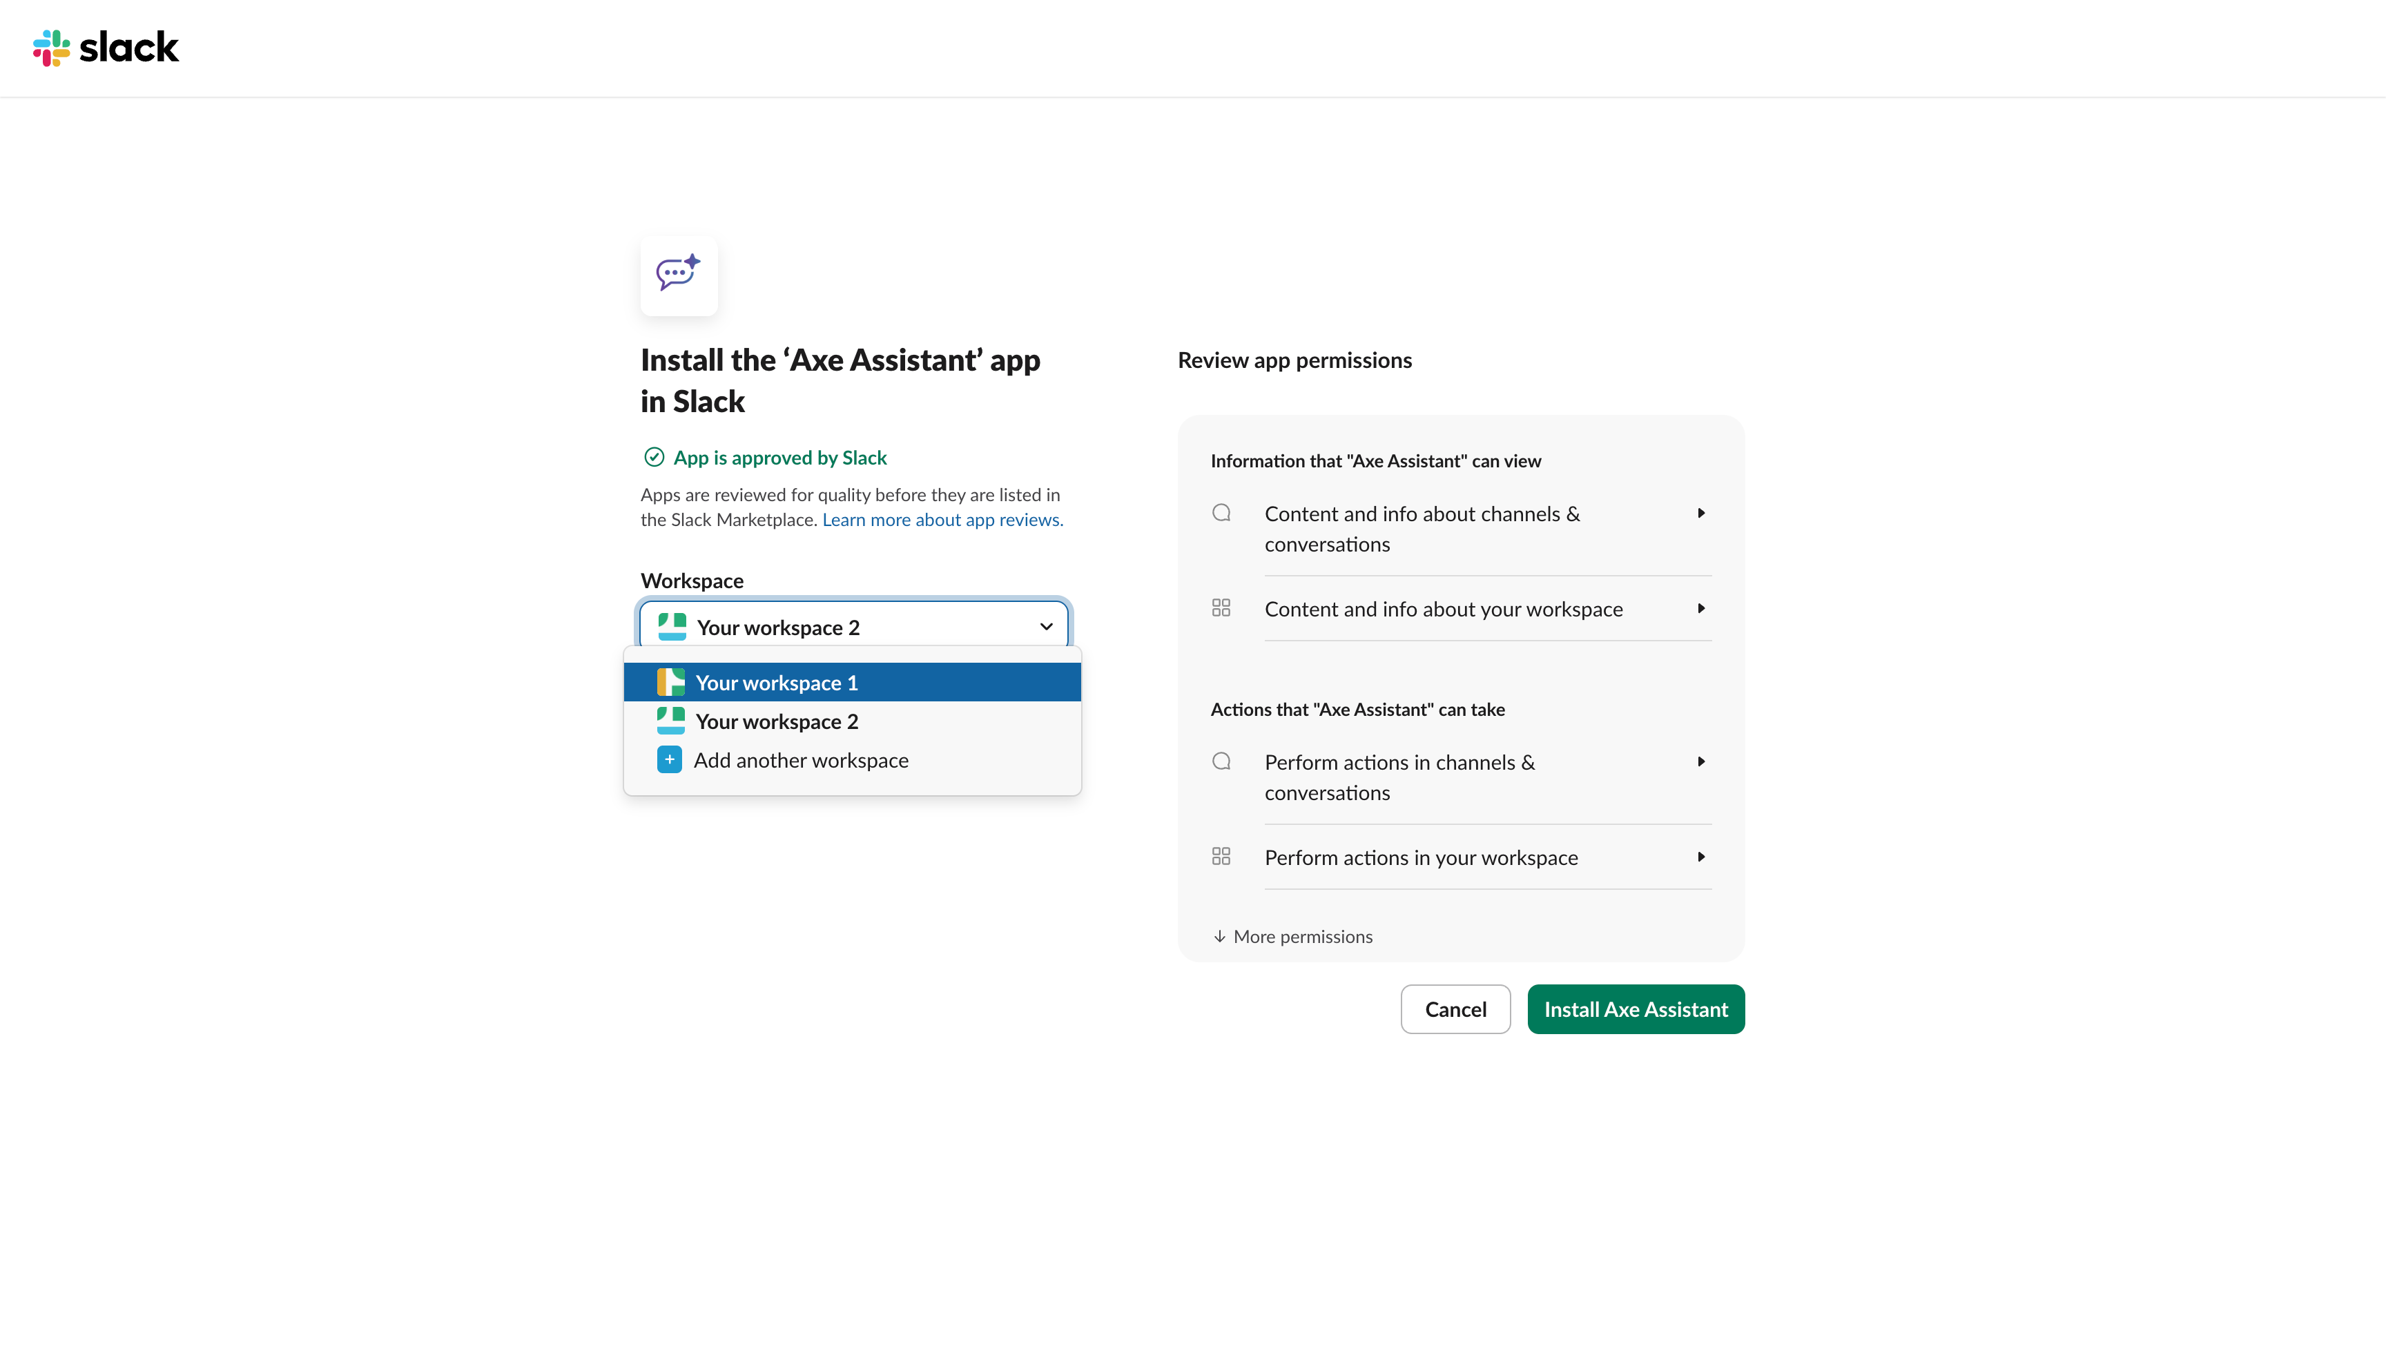Open Learn more about app reviews link
The image size is (2386, 1371).
click(942, 520)
